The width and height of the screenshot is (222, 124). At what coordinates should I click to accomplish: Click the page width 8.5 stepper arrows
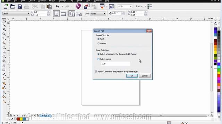click(x=49, y=12)
